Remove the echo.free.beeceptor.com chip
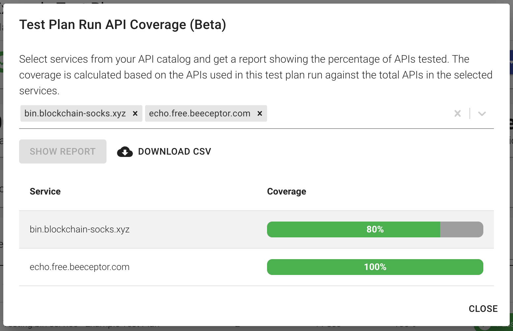Screen dimensions: 513x331 click(x=260, y=113)
